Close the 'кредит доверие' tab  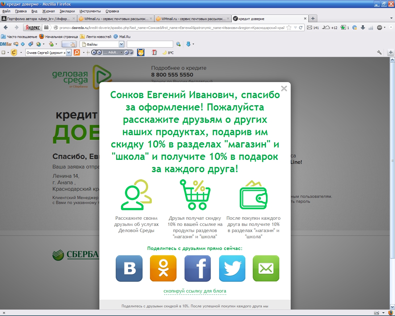(x=305, y=19)
